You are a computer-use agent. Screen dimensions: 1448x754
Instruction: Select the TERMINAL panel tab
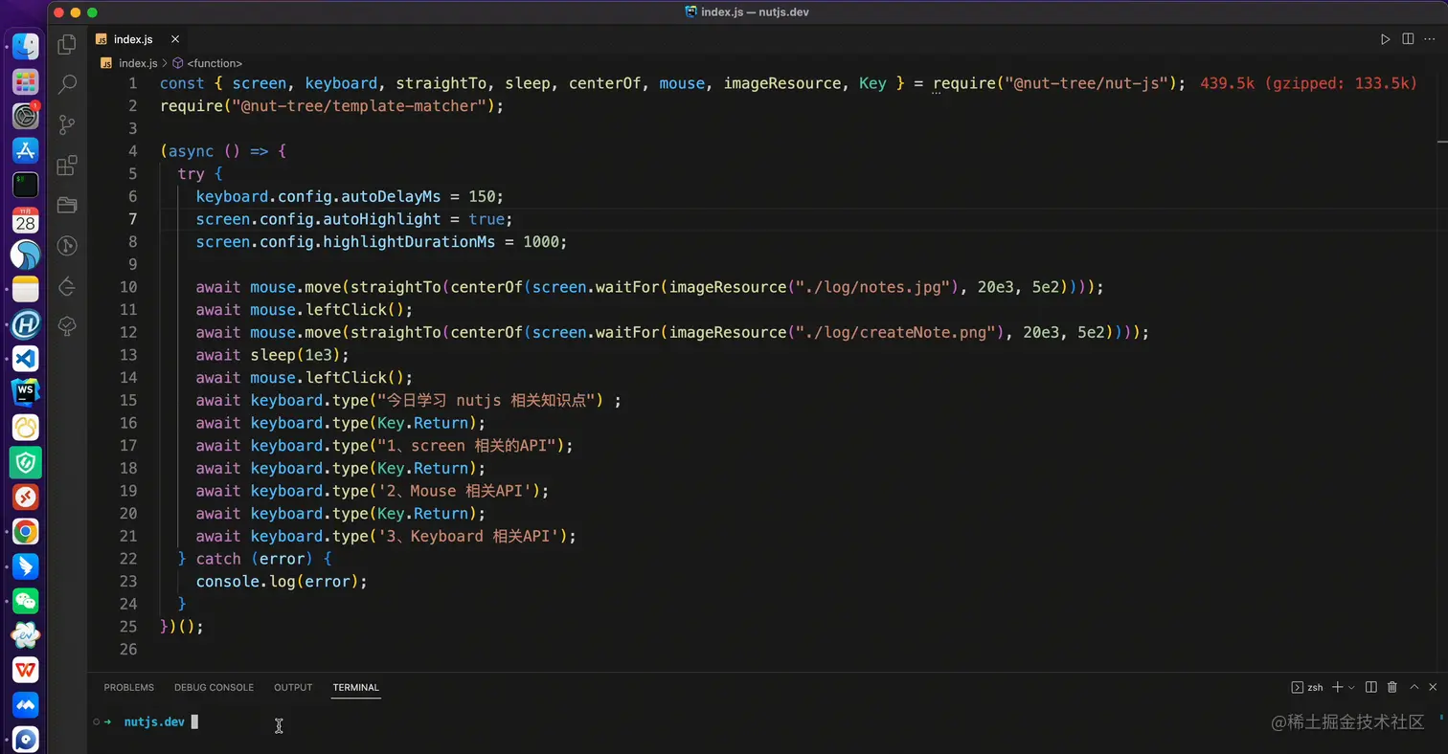(x=356, y=687)
